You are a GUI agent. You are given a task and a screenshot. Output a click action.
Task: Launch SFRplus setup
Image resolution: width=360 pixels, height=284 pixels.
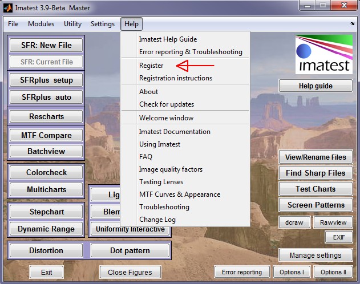click(x=46, y=80)
